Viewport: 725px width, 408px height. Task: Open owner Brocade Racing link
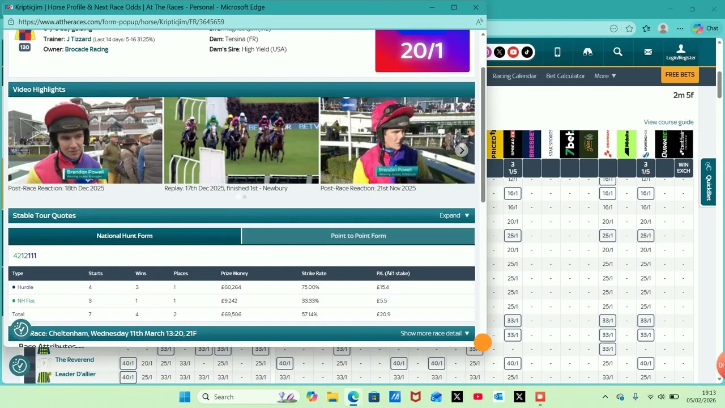pos(87,49)
